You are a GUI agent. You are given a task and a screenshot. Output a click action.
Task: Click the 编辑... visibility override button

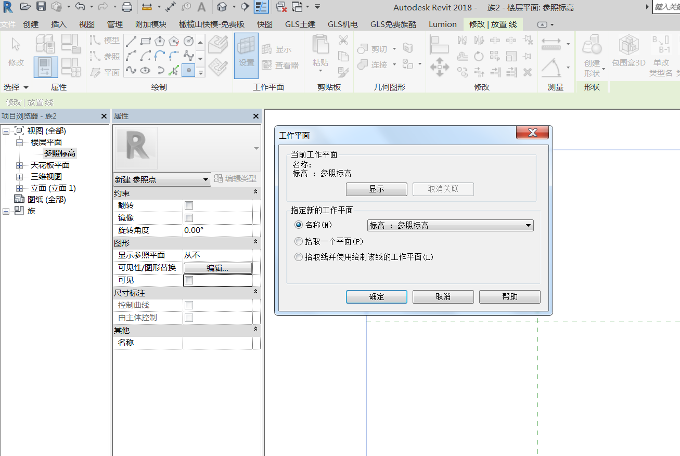pyautogui.click(x=217, y=268)
